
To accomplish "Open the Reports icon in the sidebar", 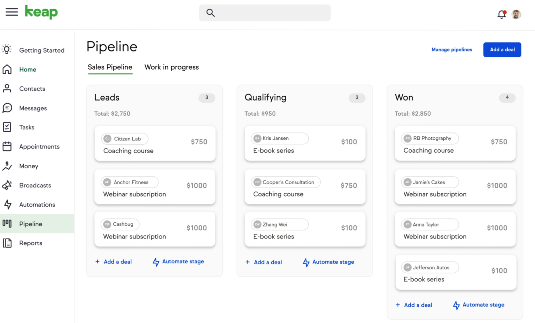I will (7, 243).
